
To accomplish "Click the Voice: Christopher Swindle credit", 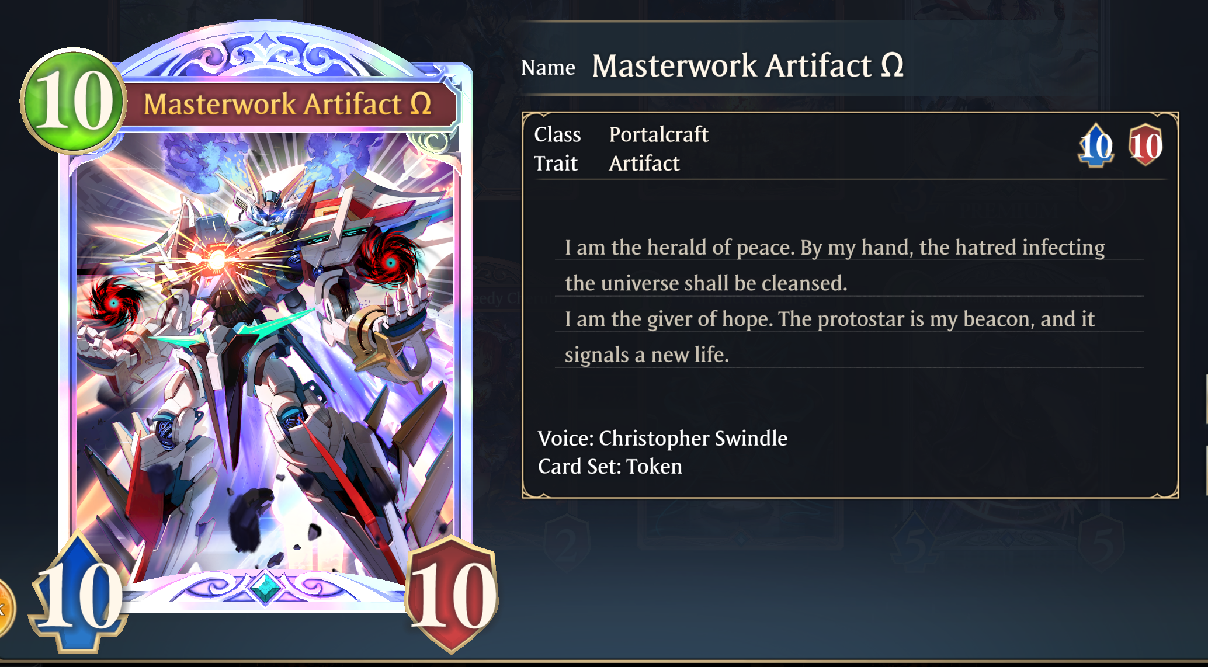I will [662, 438].
